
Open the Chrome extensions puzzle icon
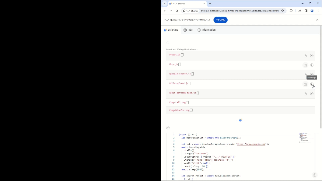coord(291,11)
